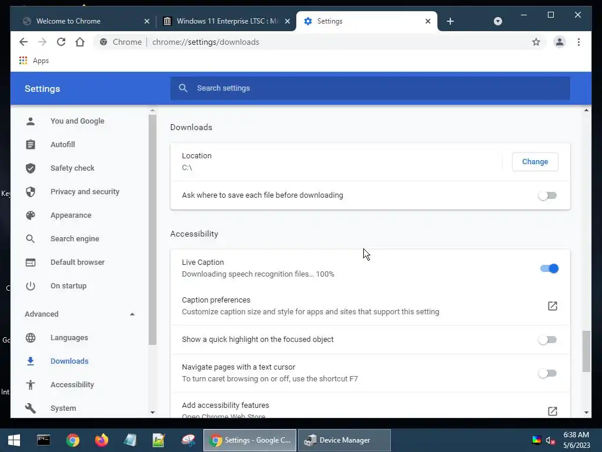Screen dimensions: 602x452
Task: Switch to Windows 11 Enterprise LTSC tab
Action: pos(226,21)
